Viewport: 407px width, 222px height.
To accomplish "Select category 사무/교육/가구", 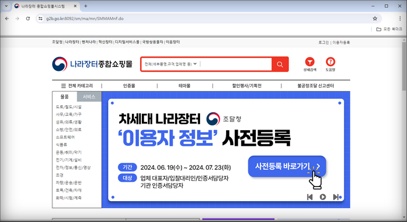I will point(69,114).
